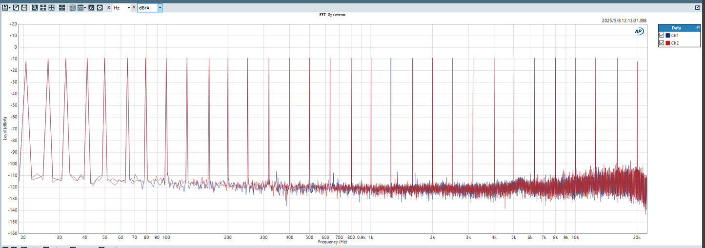Click the Level (dBrA) axis label
The height and width of the screenshot is (248, 705).
pos(5,128)
